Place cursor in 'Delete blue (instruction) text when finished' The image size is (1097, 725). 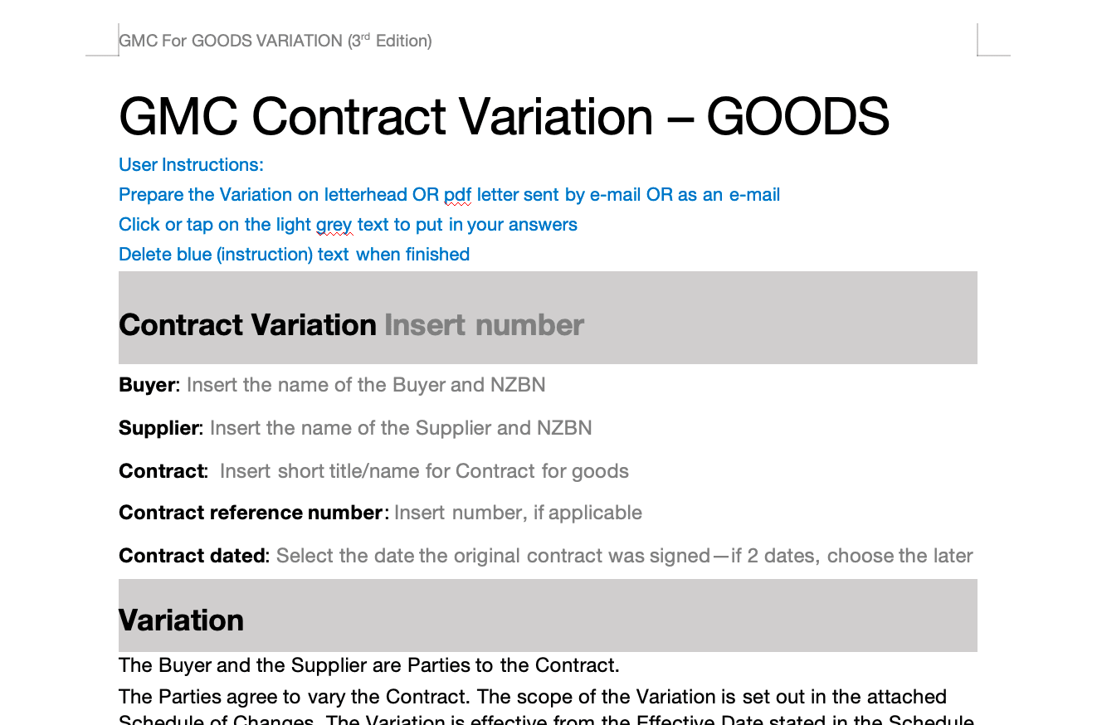[295, 254]
